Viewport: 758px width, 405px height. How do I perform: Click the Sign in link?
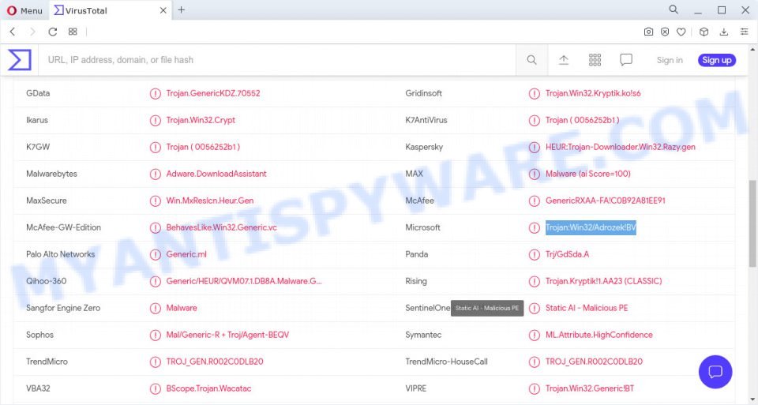(670, 60)
